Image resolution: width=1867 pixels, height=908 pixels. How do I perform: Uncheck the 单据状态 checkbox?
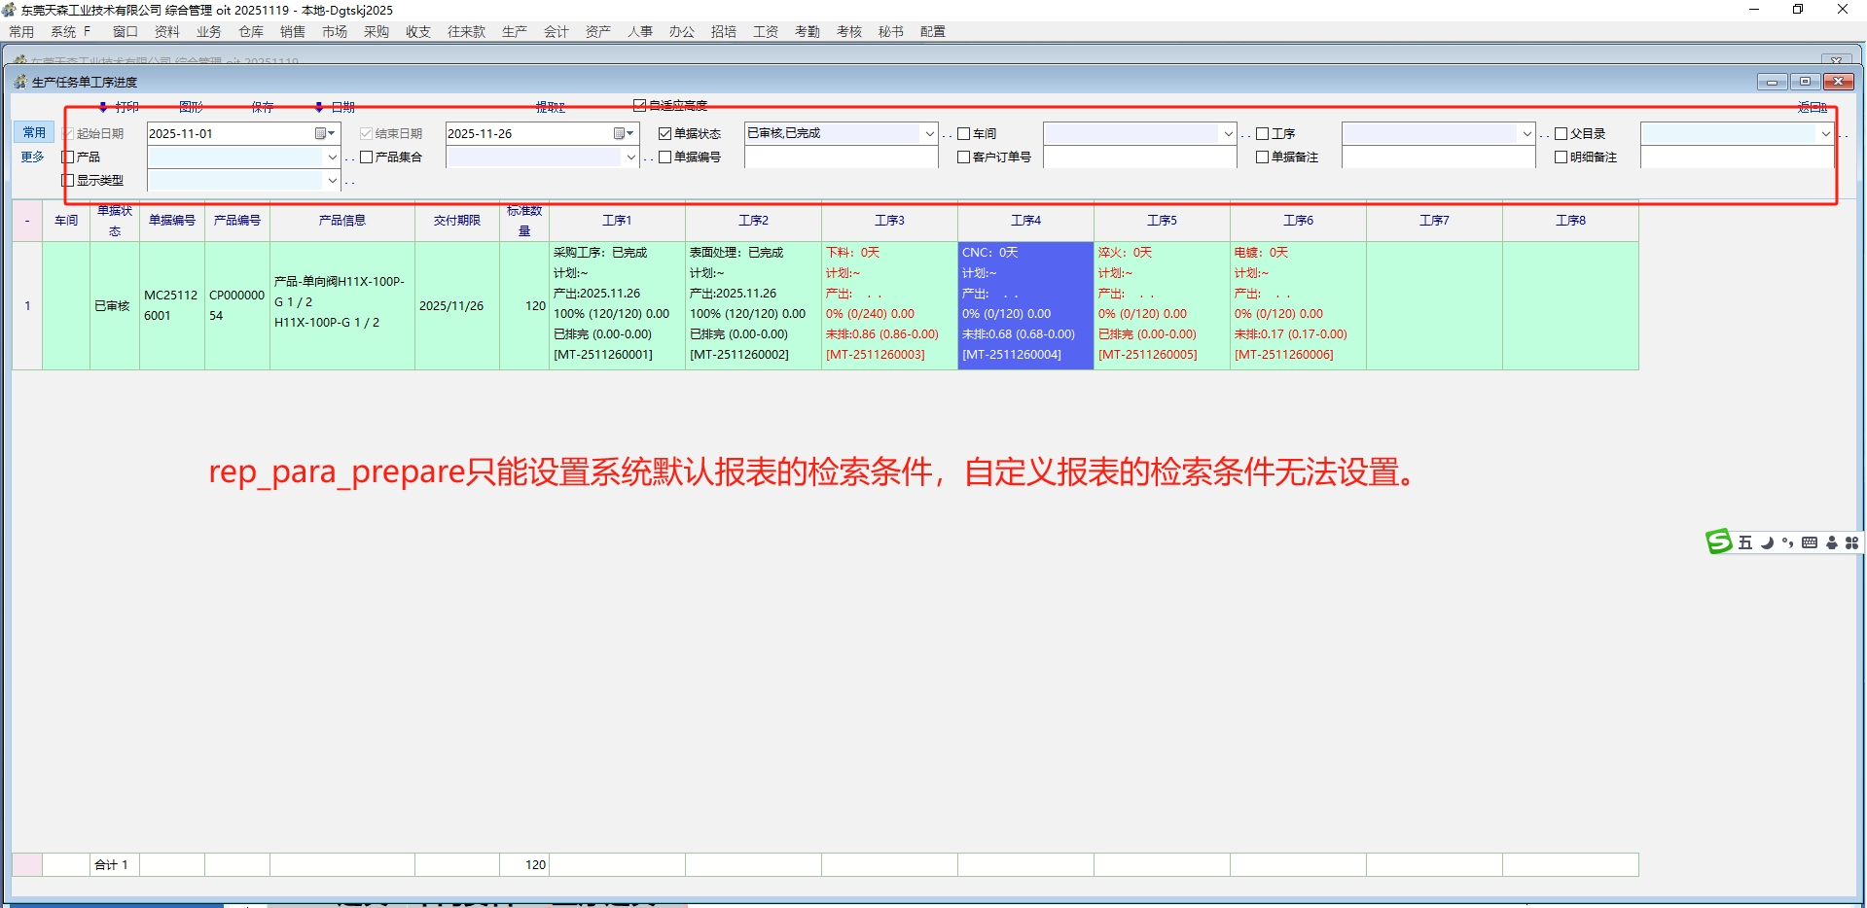(x=665, y=133)
